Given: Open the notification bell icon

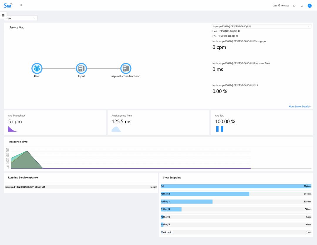Looking at the screenshot, I should click(301, 6).
